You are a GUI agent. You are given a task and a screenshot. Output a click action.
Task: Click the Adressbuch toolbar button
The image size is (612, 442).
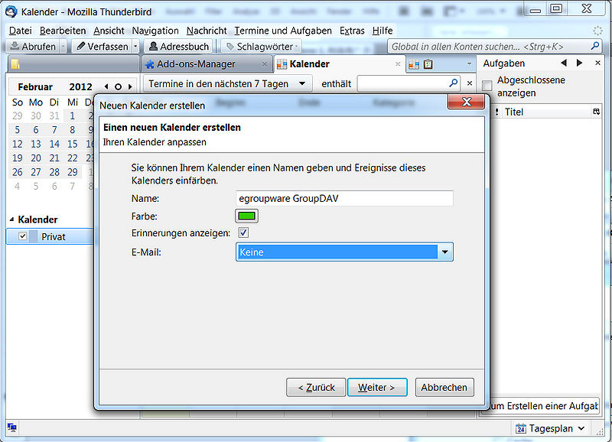[179, 47]
